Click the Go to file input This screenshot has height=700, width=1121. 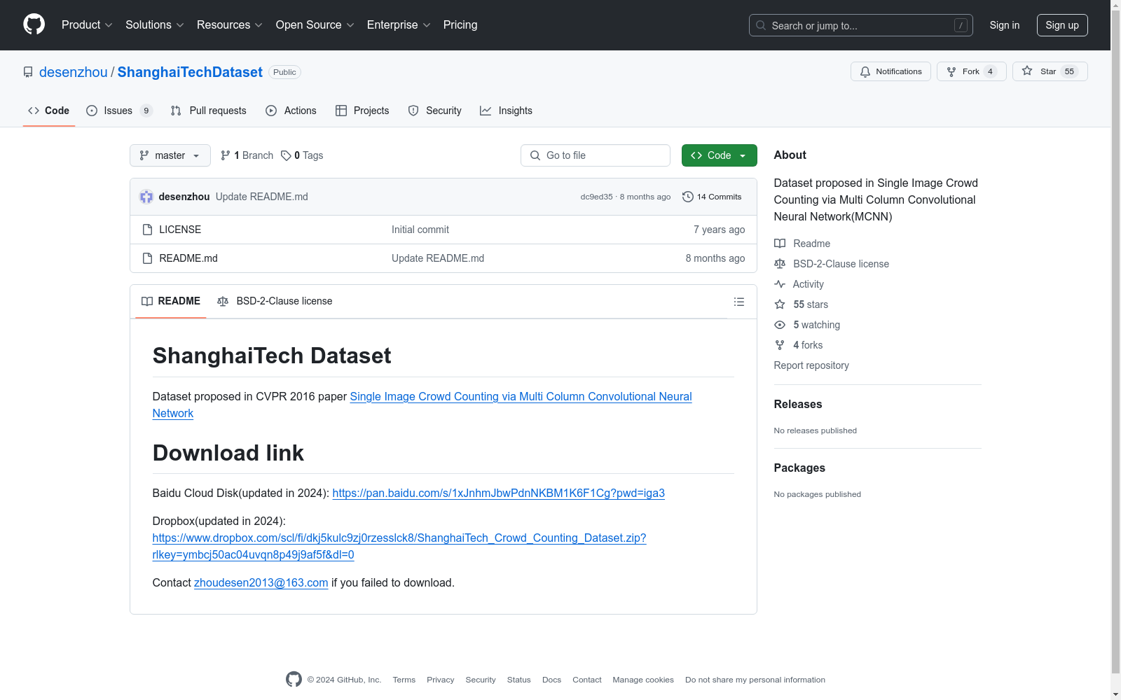pos(596,155)
